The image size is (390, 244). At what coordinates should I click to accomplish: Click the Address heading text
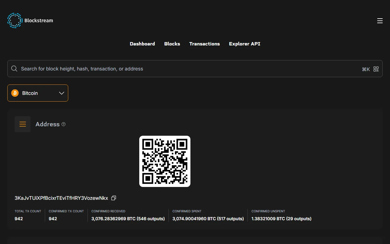coord(48,124)
